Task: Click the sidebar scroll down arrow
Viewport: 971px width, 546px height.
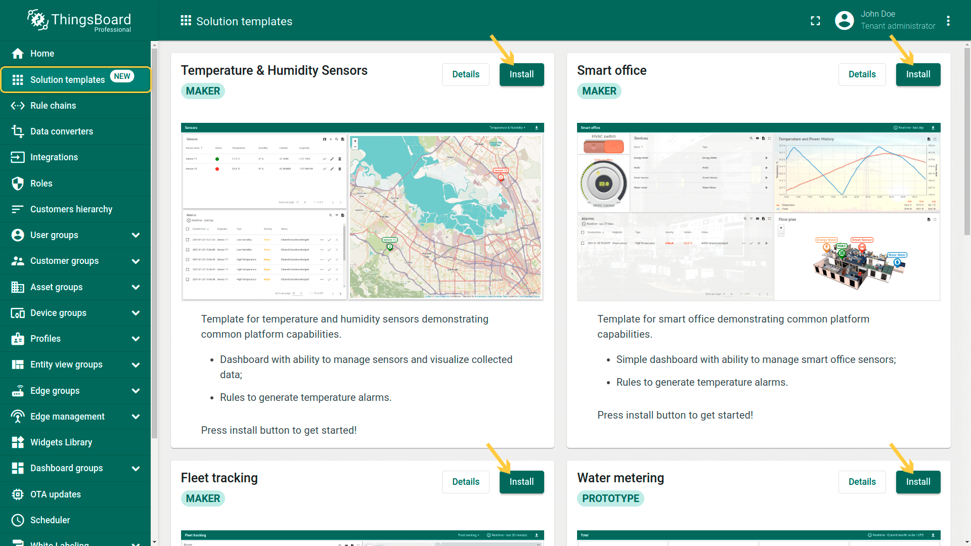Action: (154, 542)
